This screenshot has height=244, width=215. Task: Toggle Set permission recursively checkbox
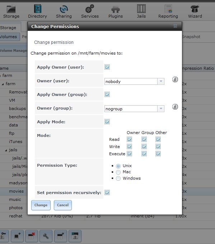107,193
